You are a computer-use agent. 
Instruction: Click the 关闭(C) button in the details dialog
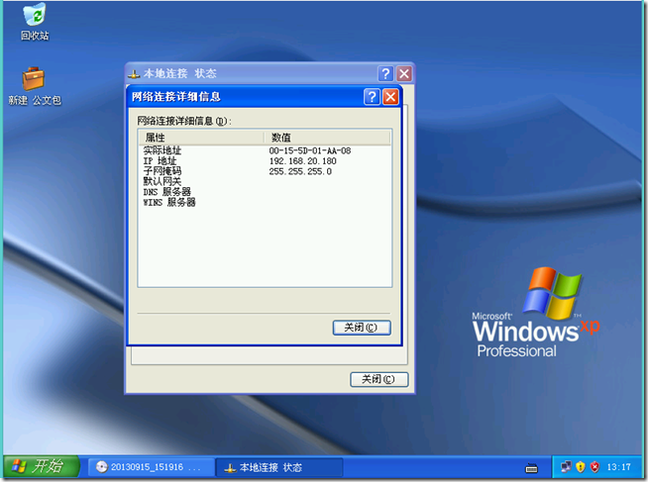point(362,328)
